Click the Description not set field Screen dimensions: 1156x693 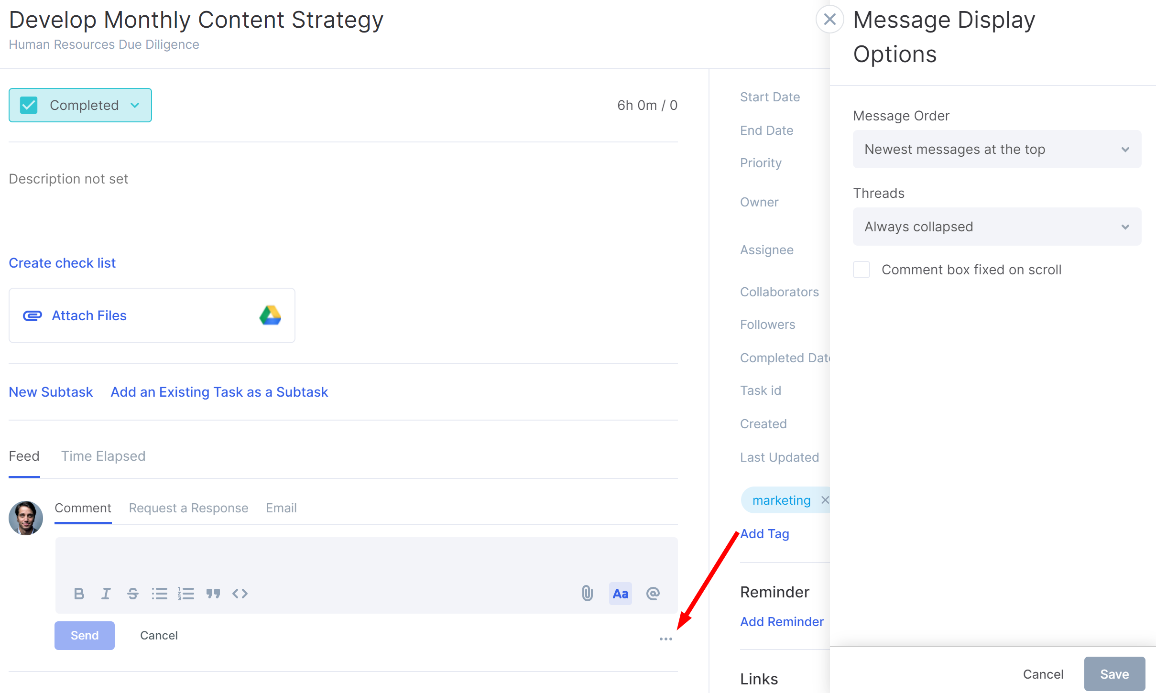68,179
